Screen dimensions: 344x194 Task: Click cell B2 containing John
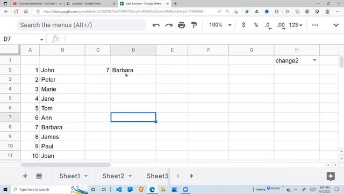pyautogui.click(x=62, y=70)
